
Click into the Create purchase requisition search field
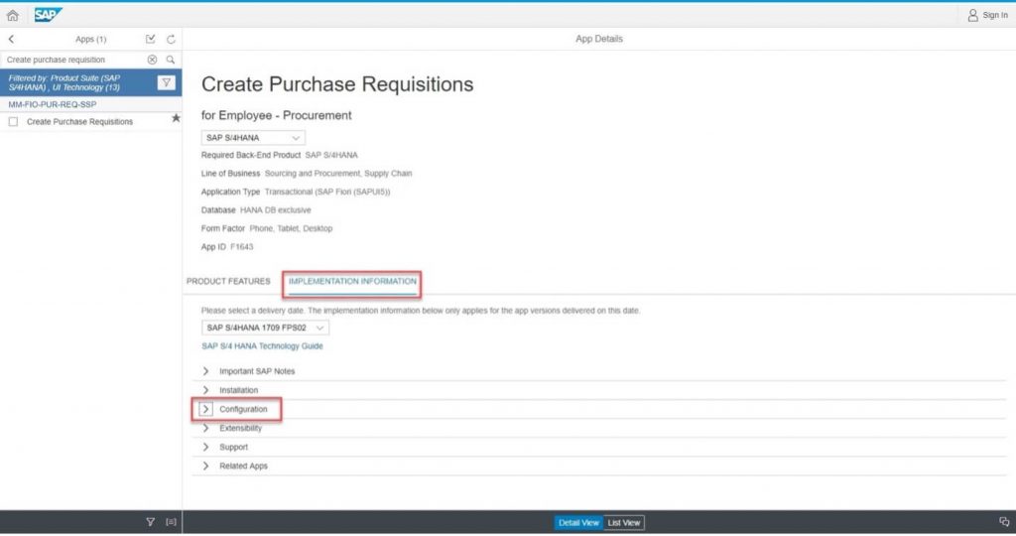[x=74, y=60]
